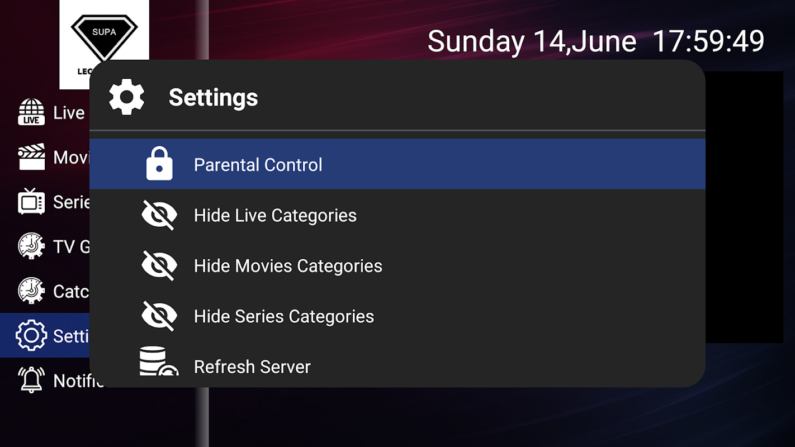The image size is (795, 447).
Task: Click sidebar Settings gear icon
Action: [31, 336]
